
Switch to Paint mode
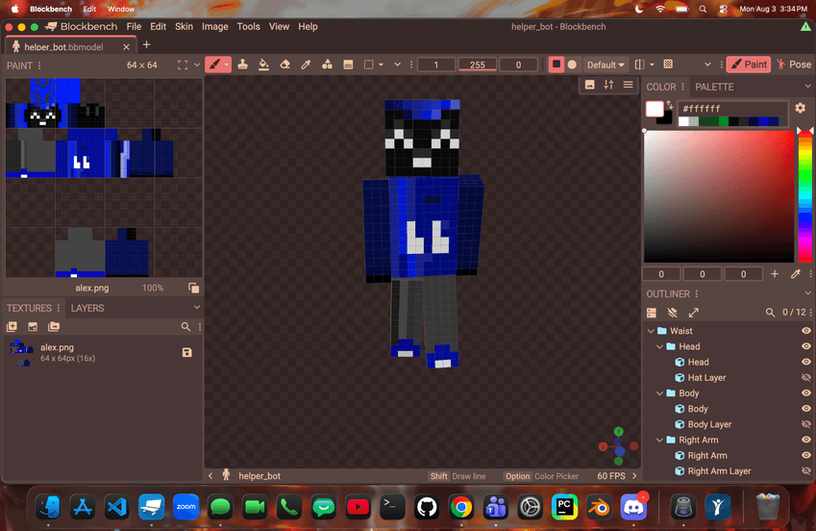pos(749,64)
